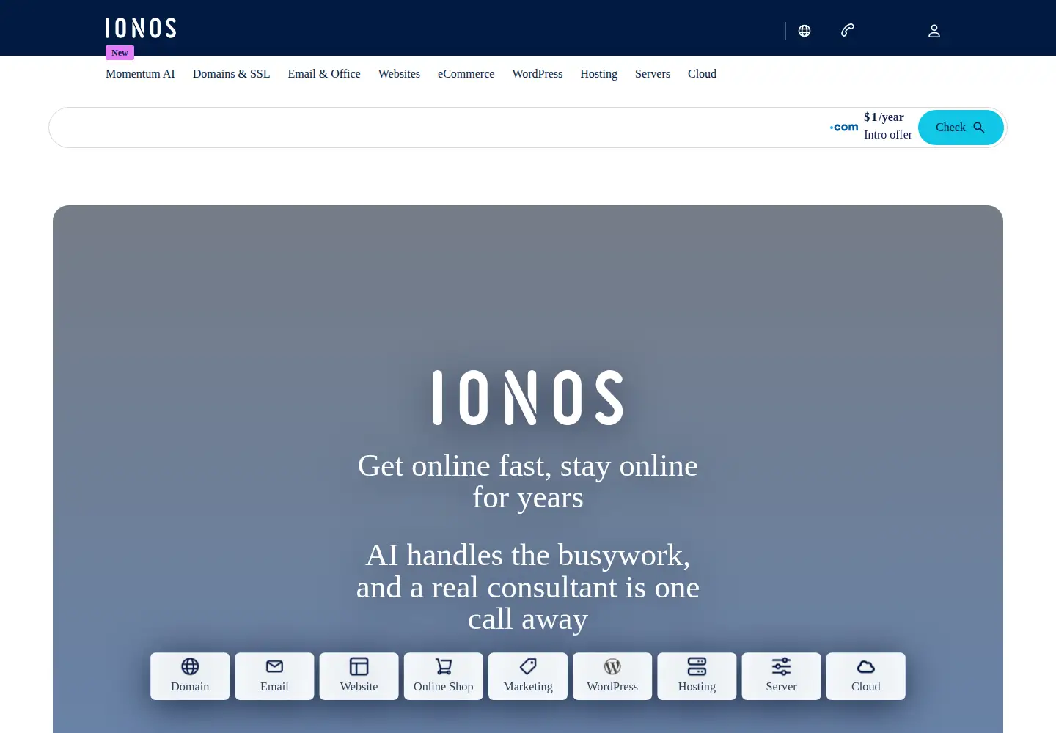Open the WordPress navigation menu item
1056x733 pixels.
[538, 74]
